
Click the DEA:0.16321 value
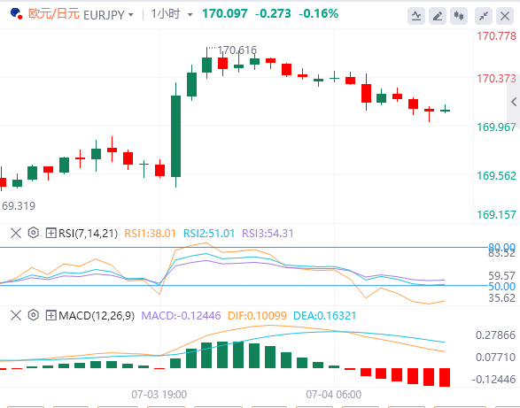325,316
